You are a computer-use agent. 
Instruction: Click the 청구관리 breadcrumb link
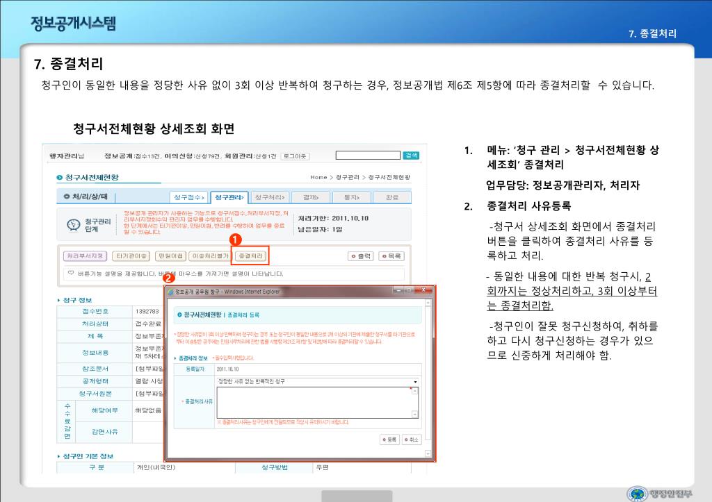348,177
